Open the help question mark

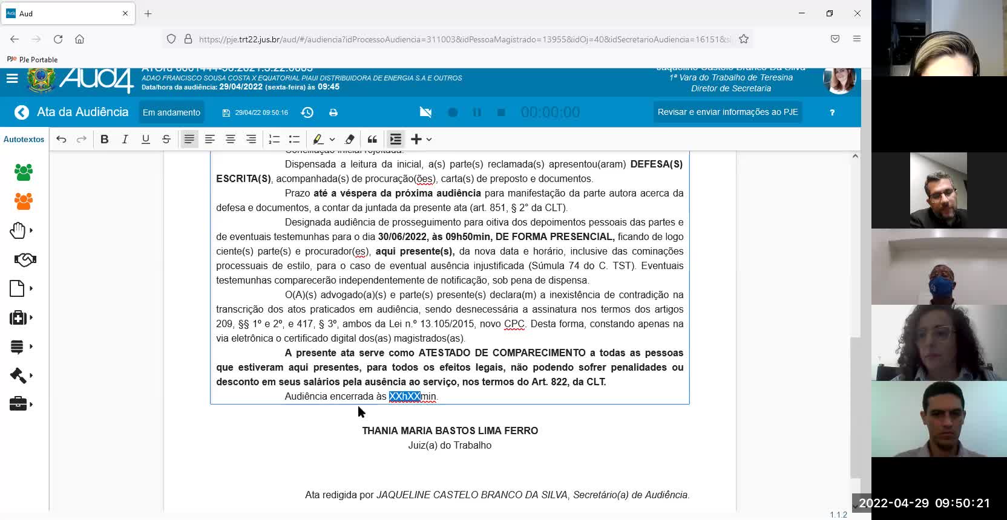click(x=832, y=112)
